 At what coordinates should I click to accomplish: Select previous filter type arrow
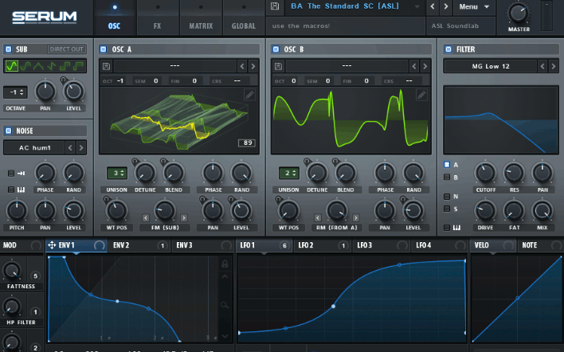coord(542,66)
